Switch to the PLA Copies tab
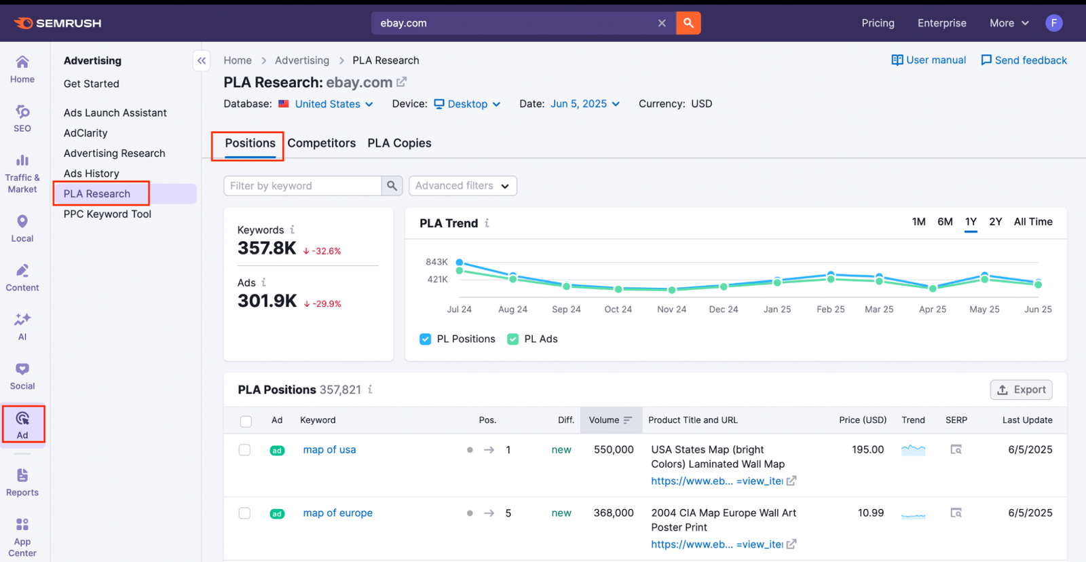 [399, 143]
